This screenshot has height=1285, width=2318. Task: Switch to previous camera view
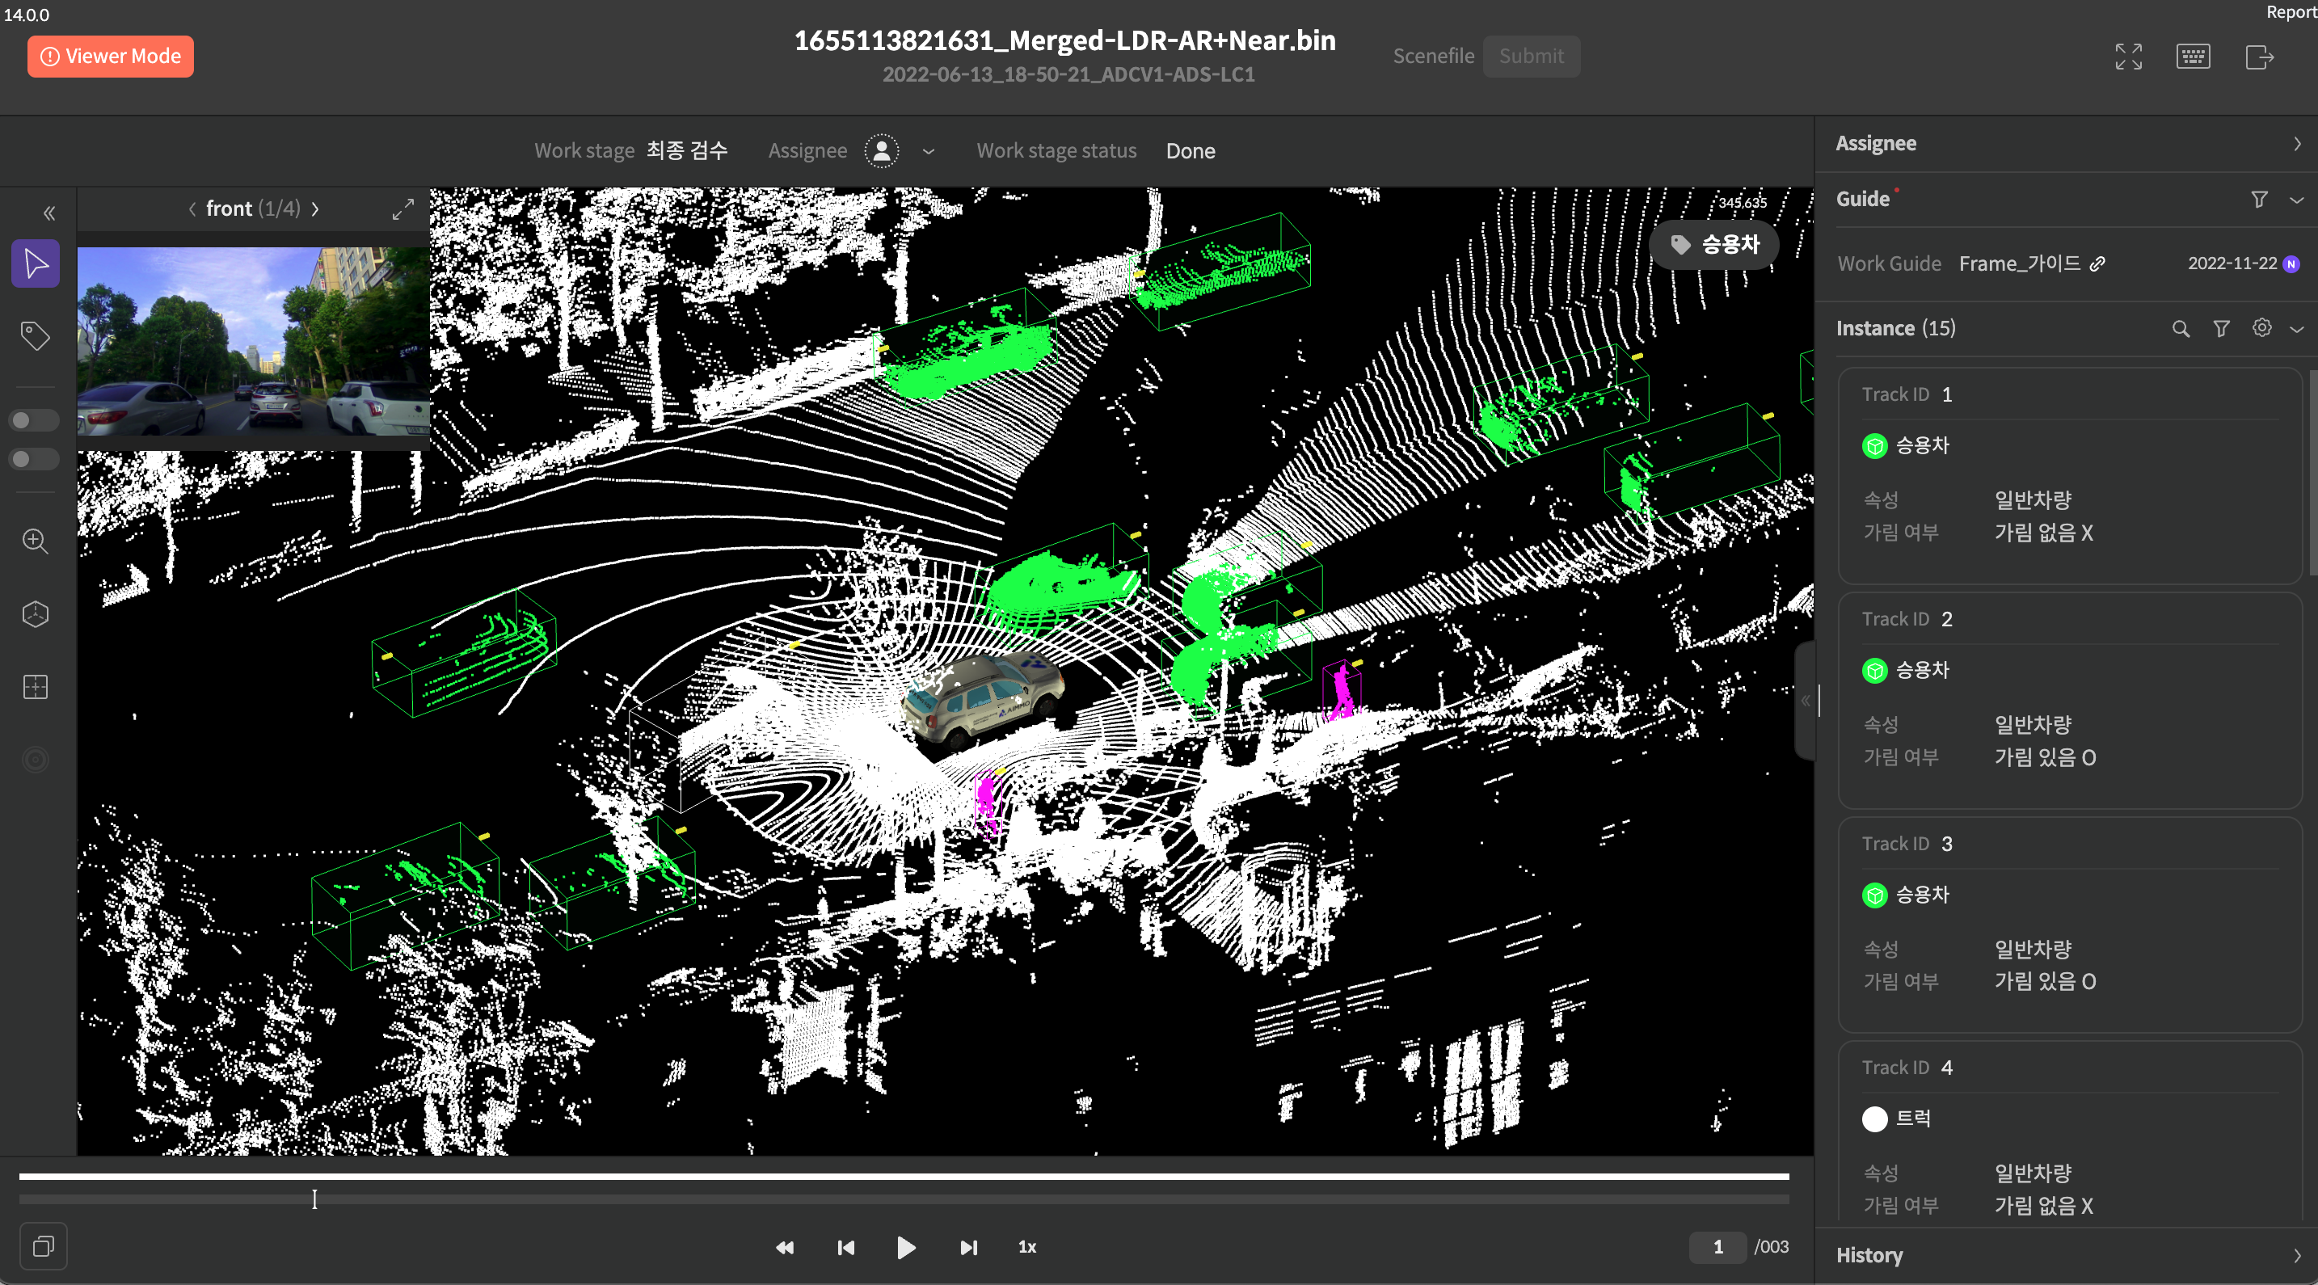[192, 209]
